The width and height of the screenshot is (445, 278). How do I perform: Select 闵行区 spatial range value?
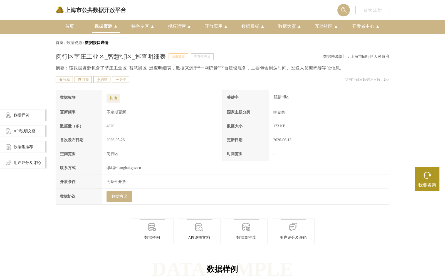click(x=112, y=154)
